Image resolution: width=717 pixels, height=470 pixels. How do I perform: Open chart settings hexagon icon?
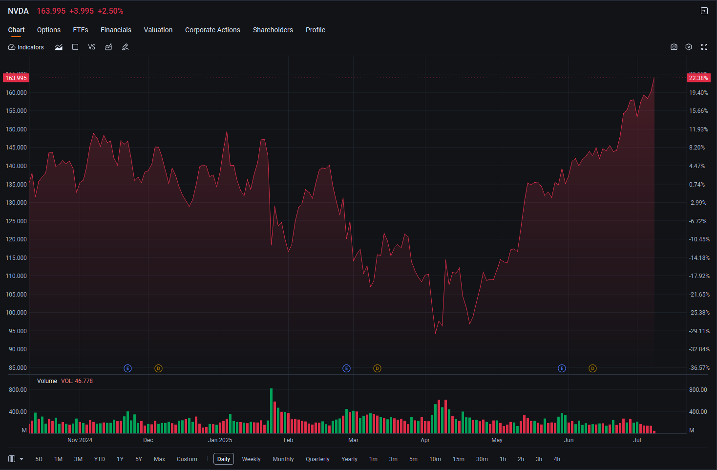click(x=689, y=47)
